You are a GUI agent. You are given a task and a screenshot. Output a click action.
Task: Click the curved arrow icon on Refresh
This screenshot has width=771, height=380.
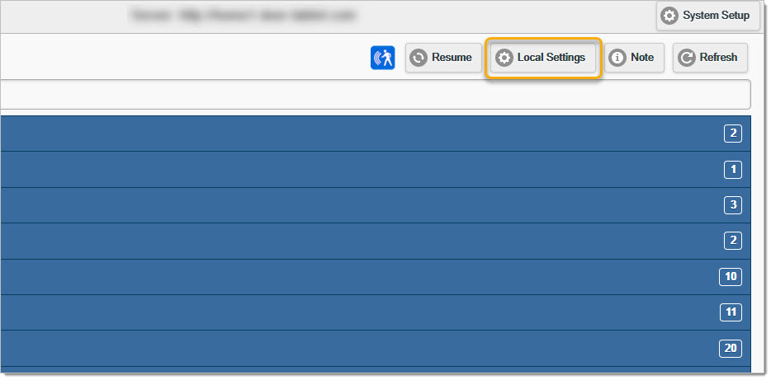tap(686, 58)
